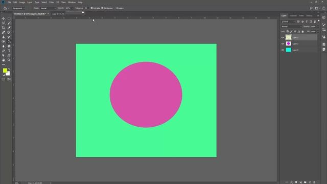Select the Type tool

(9, 51)
